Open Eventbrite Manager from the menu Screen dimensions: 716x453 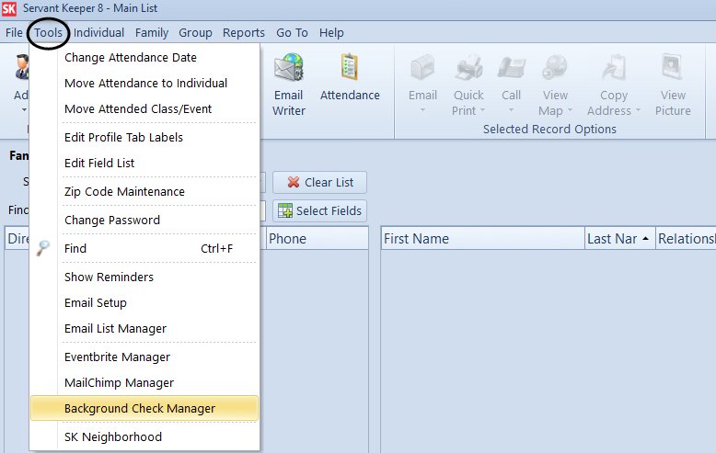[117, 357]
